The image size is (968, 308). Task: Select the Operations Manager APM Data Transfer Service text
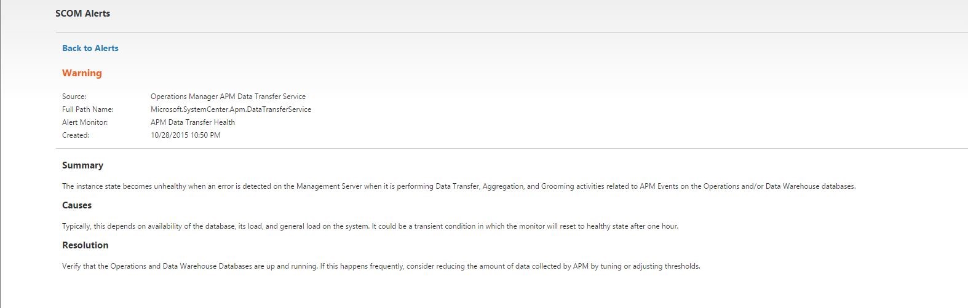pyautogui.click(x=228, y=97)
